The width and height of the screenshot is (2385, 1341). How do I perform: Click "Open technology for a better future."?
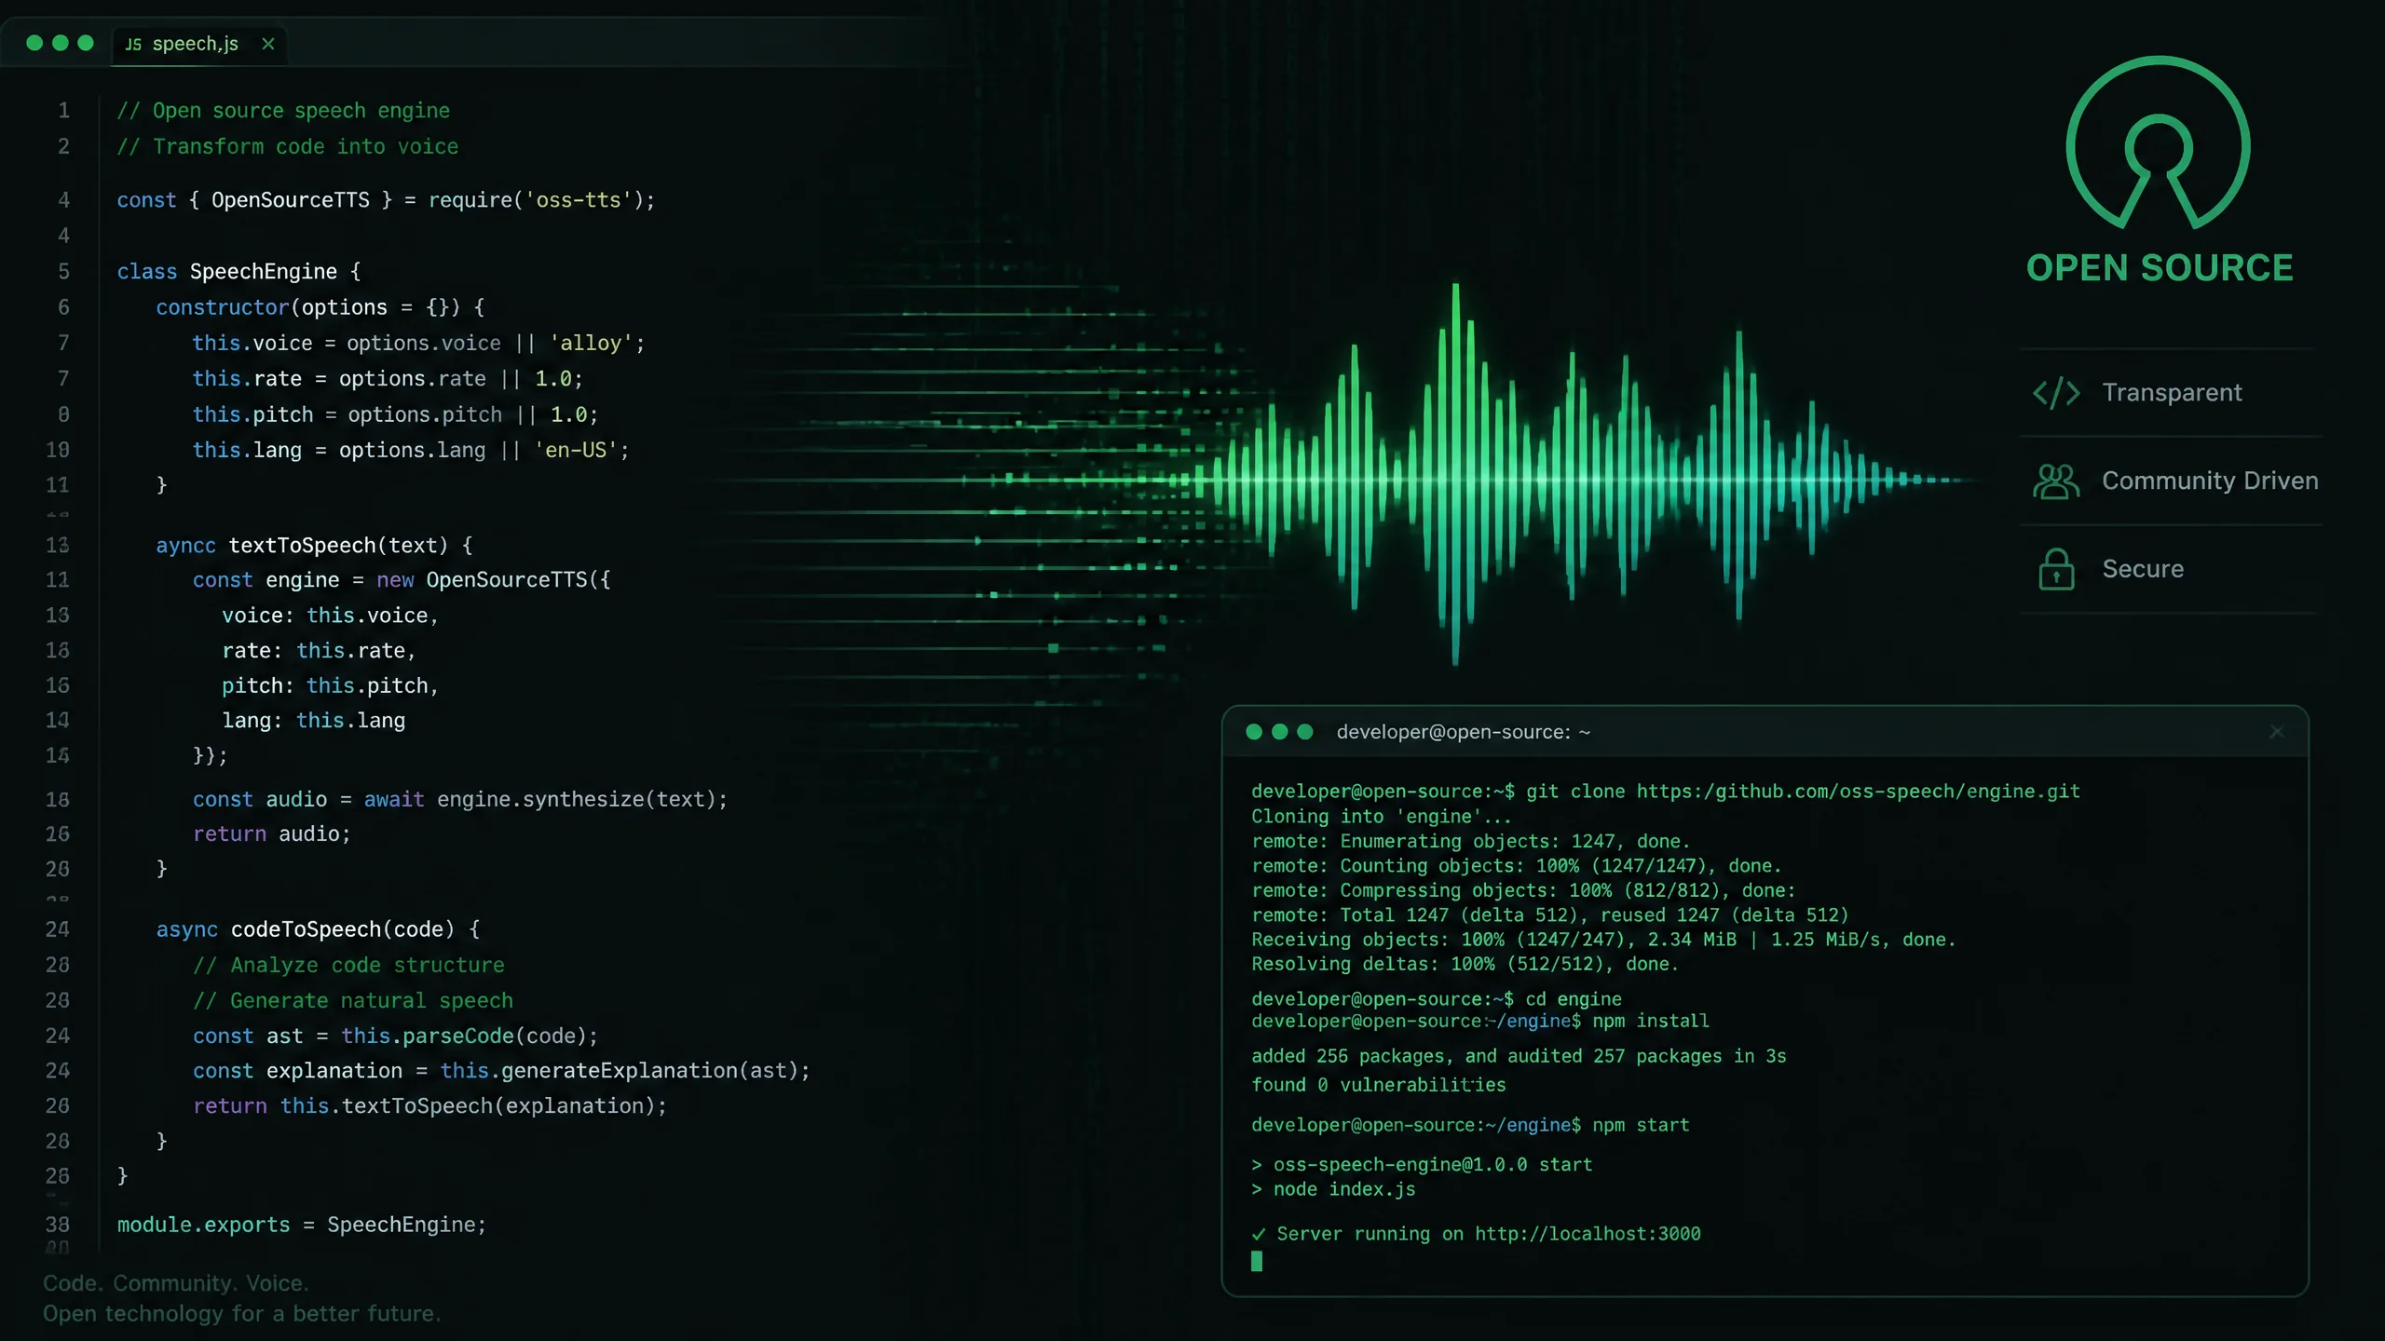(242, 1314)
